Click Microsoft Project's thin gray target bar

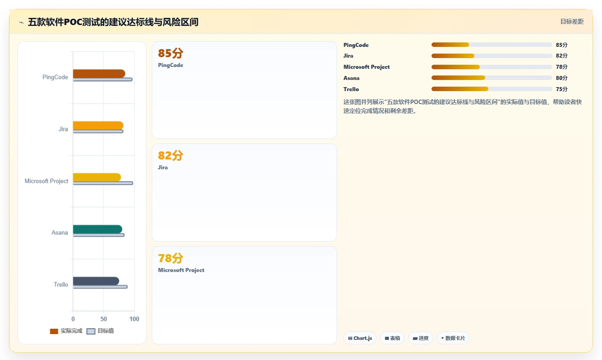coord(103,183)
